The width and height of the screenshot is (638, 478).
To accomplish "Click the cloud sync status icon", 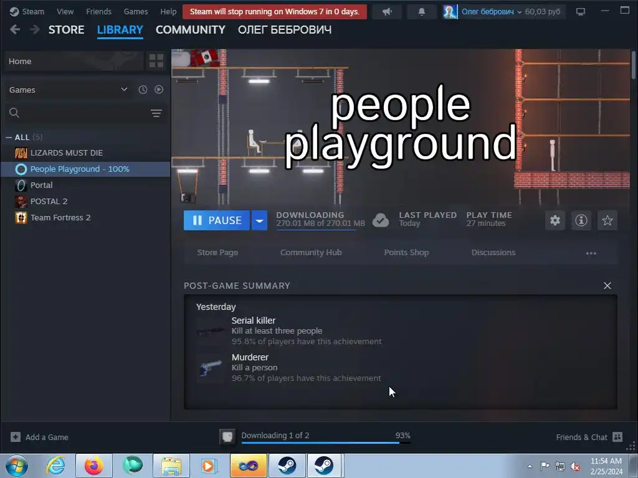I will (381, 220).
